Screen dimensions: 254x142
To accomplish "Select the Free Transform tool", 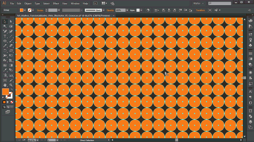I will [11, 56].
